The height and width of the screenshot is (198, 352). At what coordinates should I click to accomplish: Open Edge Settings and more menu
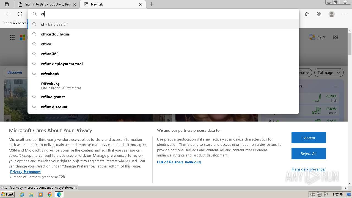tap(344, 14)
